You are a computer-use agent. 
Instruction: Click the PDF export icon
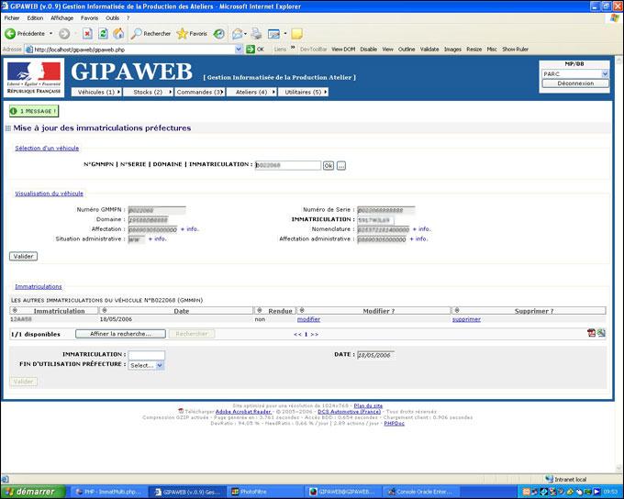[x=591, y=333]
